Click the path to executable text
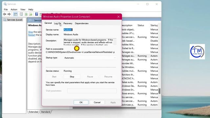This screenshot has height=118, width=210. pyautogui.click(x=80, y=52)
